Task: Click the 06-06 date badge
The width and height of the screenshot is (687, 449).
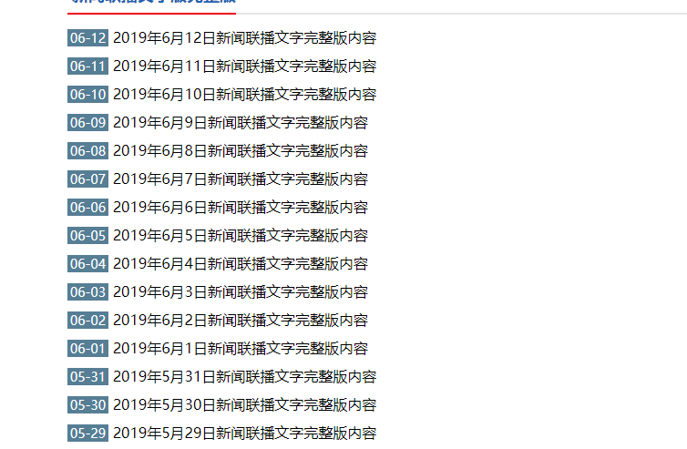Action: (87, 208)
